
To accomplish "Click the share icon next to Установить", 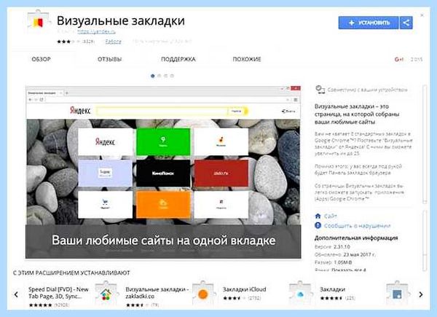I will point(406,23).
